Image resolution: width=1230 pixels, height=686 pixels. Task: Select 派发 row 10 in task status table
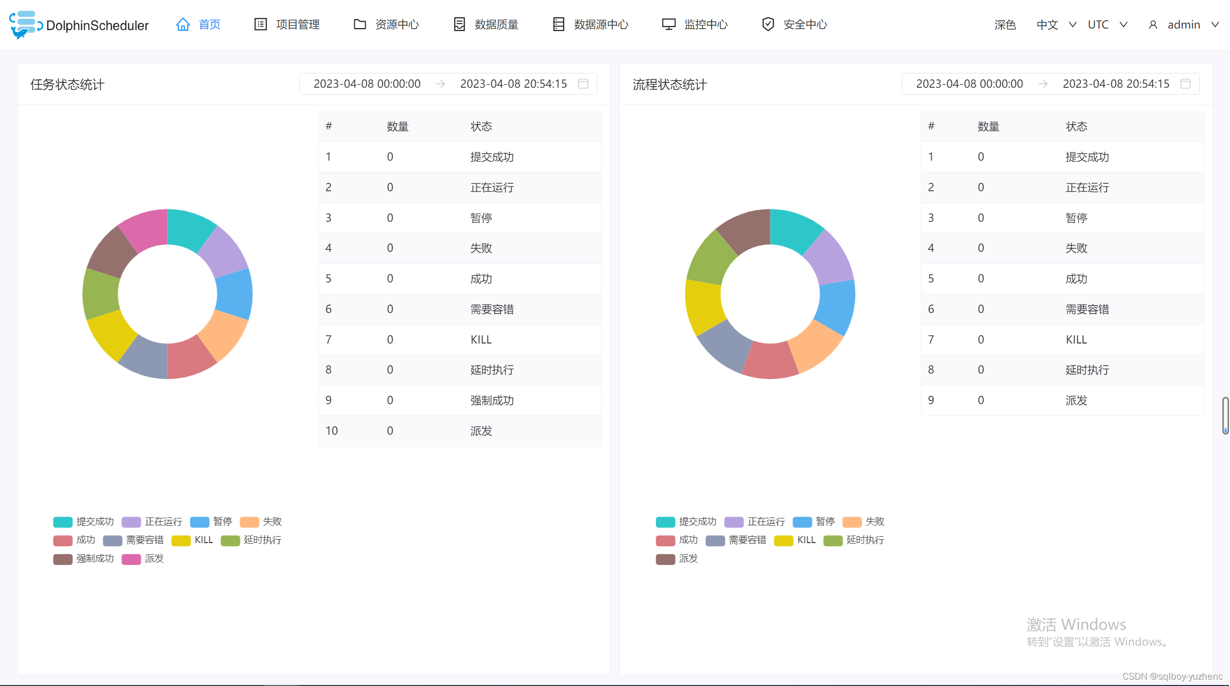click(460, 431)
